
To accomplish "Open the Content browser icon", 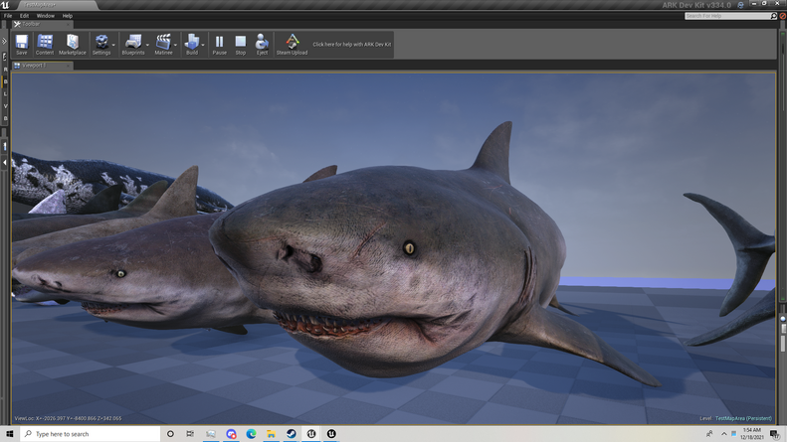I will point(45,44).
